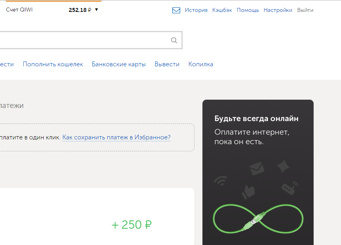Select the Вывести navigation item
The height and width of the screenshot is (245, 341).
167,64
